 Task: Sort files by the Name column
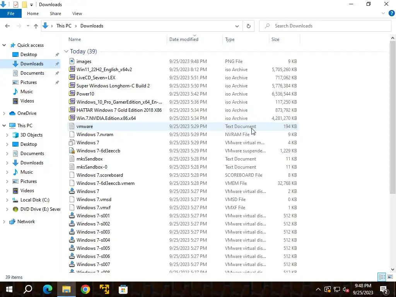coord(75,39)
